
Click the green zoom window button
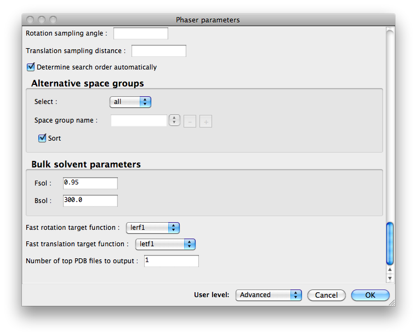[x=53, y=20]
